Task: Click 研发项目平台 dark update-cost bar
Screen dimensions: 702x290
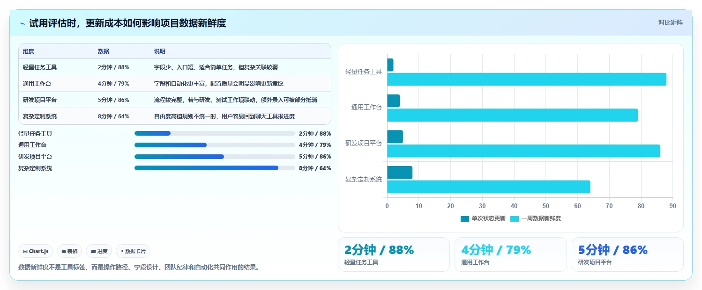Action: (x=395, y=137)
